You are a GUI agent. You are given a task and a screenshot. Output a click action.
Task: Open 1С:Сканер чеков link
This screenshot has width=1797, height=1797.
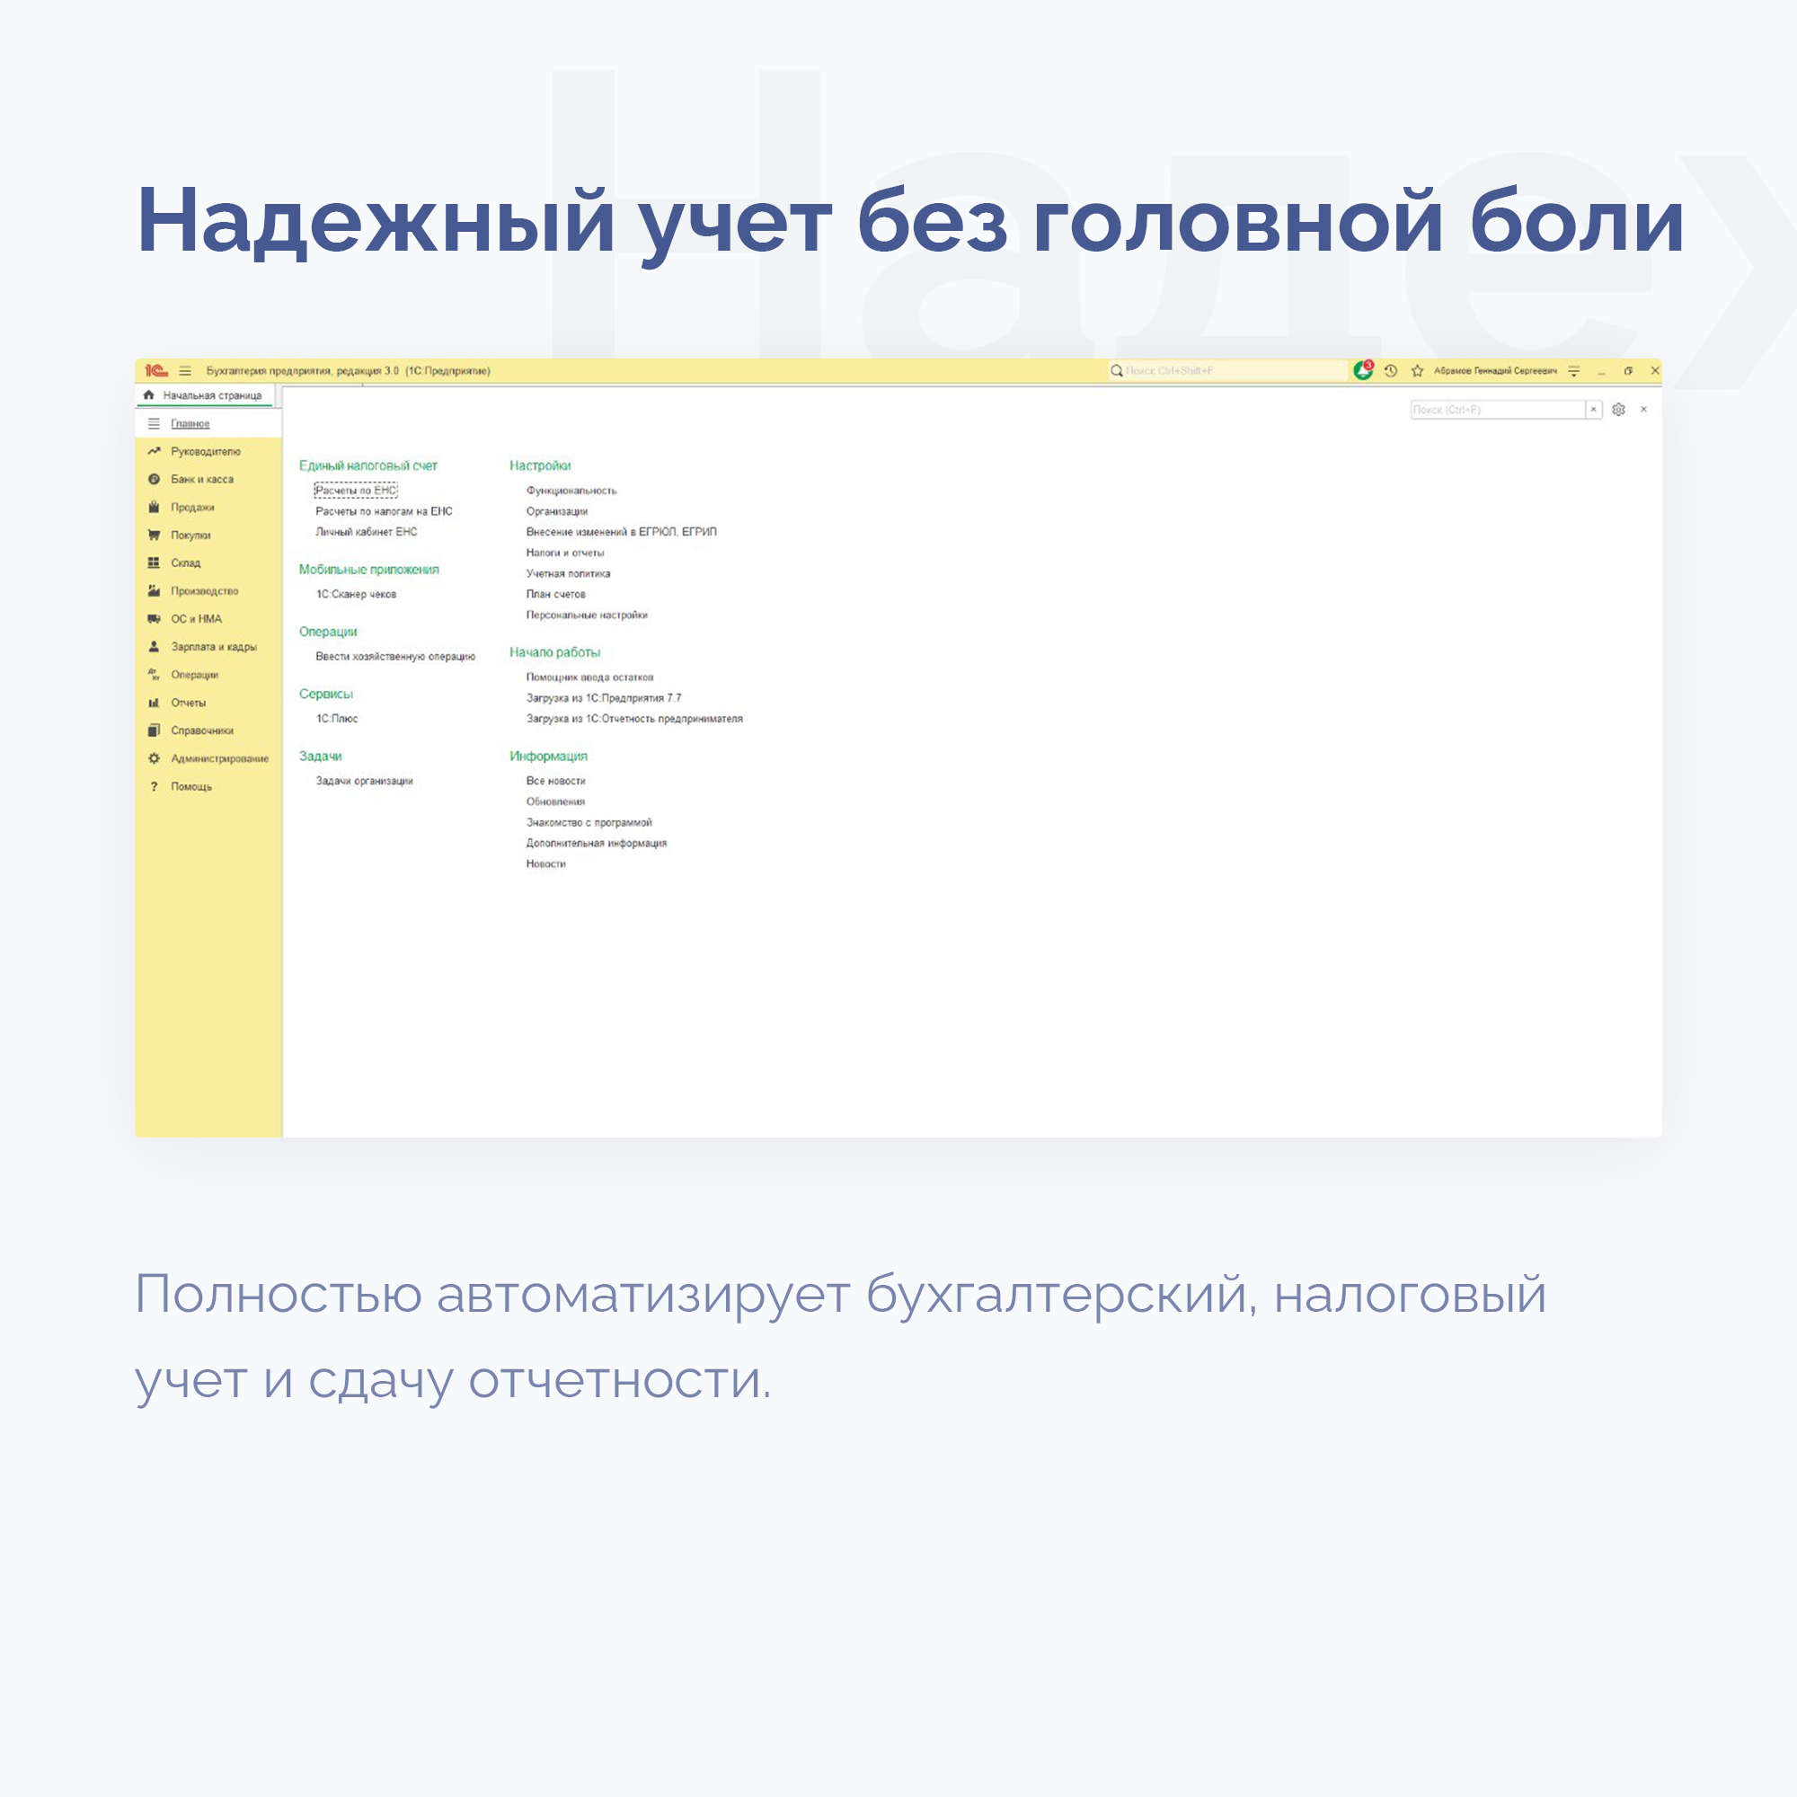[356, 594]
